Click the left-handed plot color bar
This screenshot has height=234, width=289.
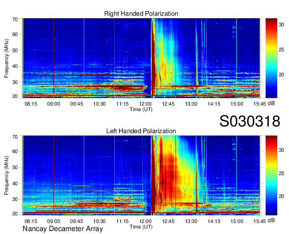271,175
